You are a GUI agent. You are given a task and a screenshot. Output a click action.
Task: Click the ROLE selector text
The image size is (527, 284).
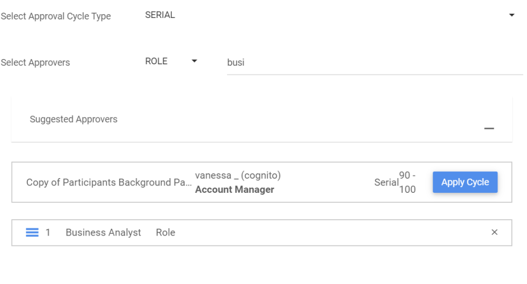click(157, 62)
